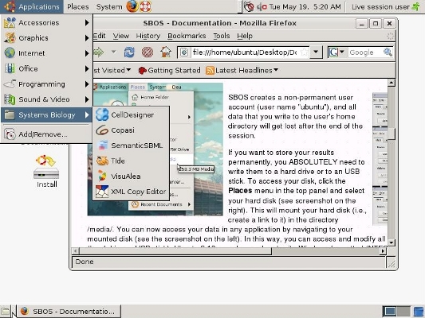Open search engine selector dropdown

[x=336, y=52]
